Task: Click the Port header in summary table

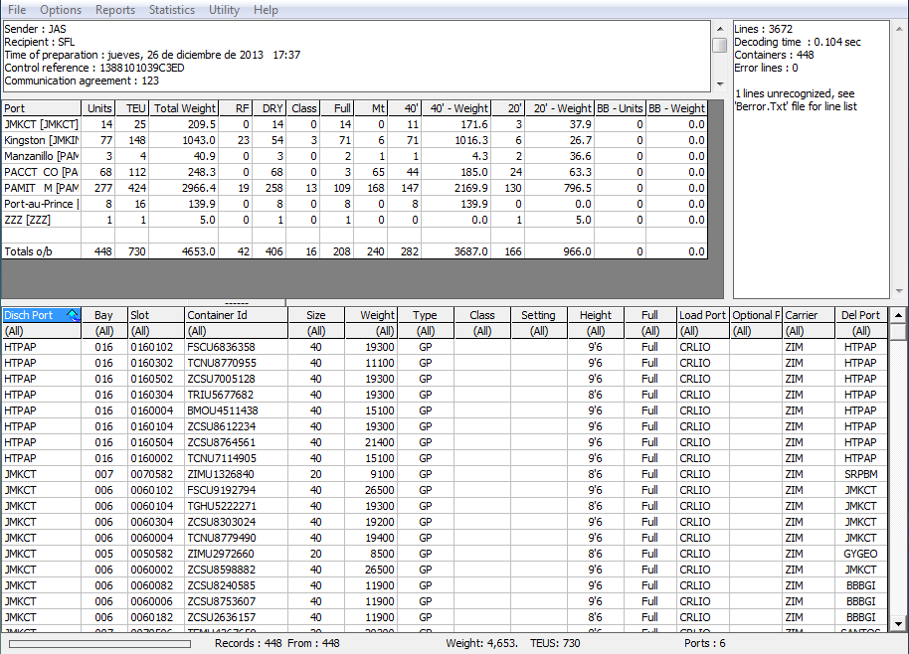Action: click(41, 108)
